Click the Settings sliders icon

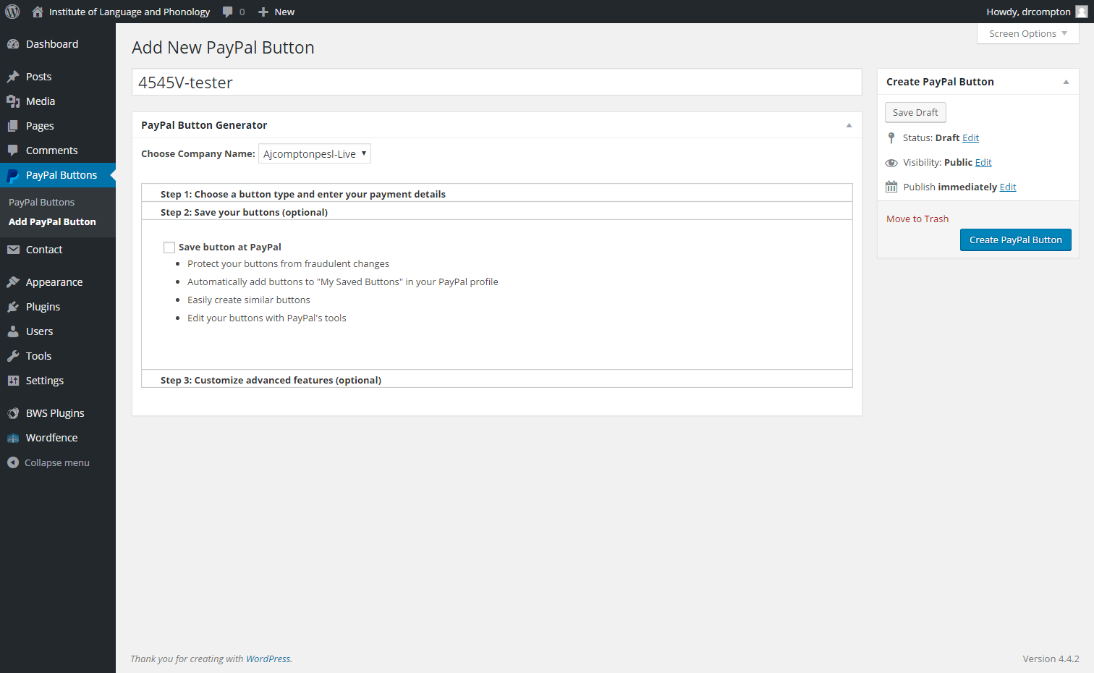[13, 381]
